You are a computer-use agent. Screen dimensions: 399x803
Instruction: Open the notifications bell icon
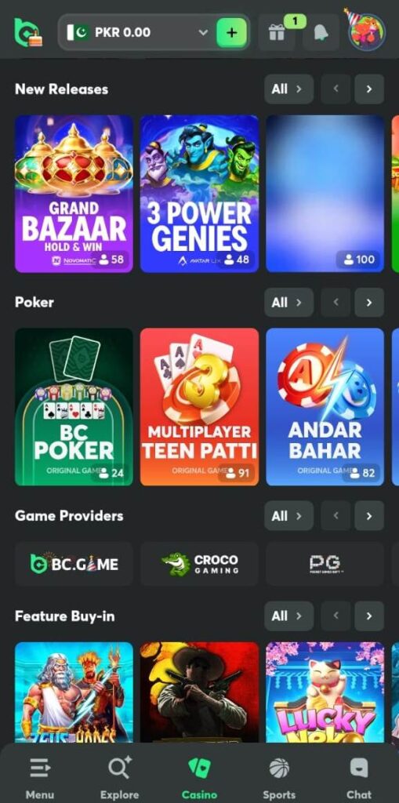[321, 33]
